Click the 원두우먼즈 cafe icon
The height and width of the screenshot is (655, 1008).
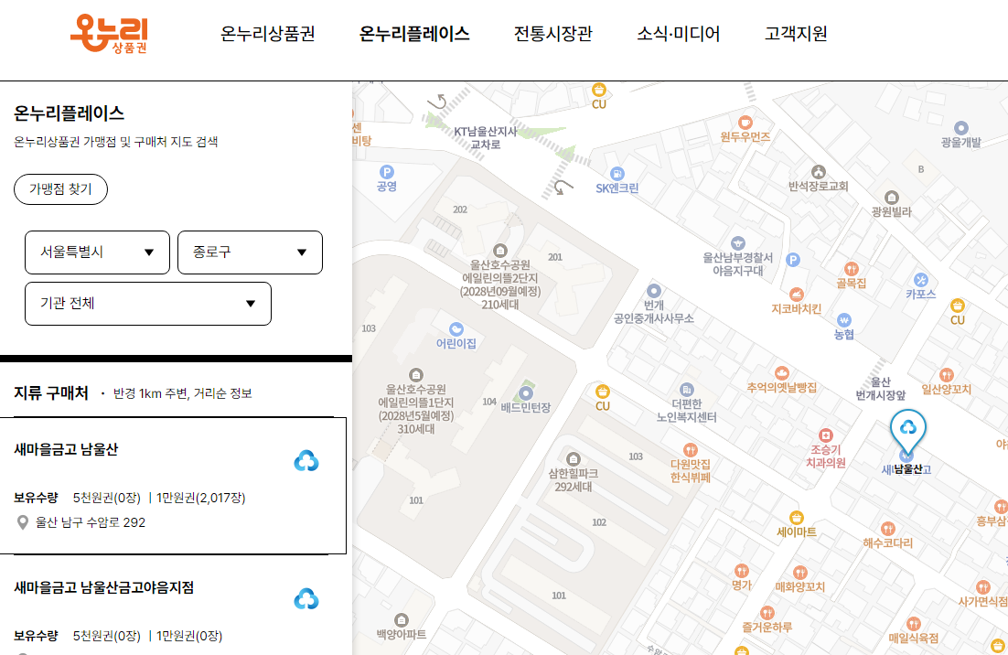click(x=745, y=123)
